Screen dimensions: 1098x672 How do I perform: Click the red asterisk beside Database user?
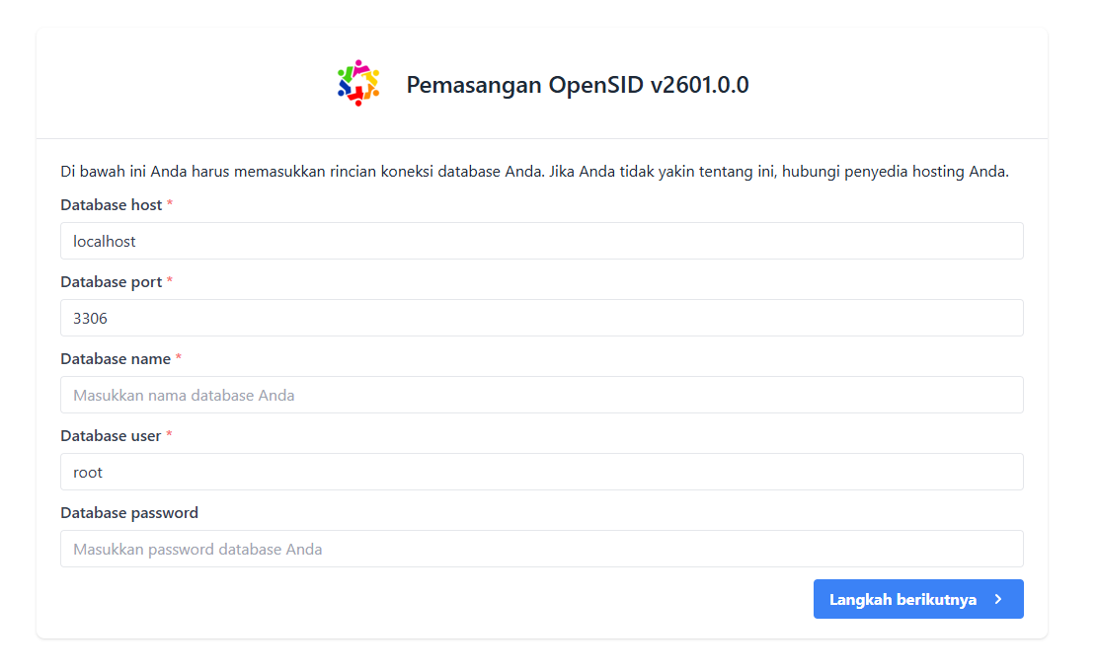169,435
